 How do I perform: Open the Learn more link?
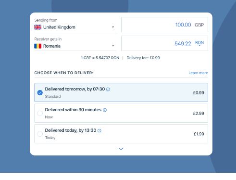point(198,73)
